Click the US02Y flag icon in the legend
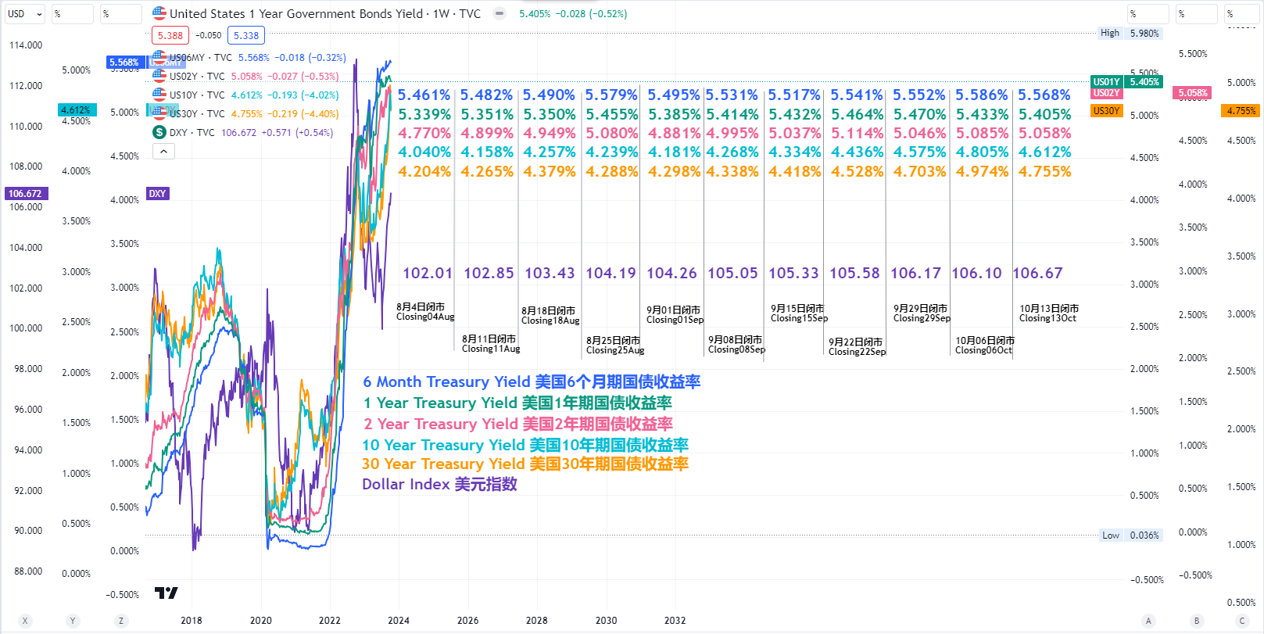This screenshot has width=1264, height=634. pyautogui.click(x=159, y=76)
